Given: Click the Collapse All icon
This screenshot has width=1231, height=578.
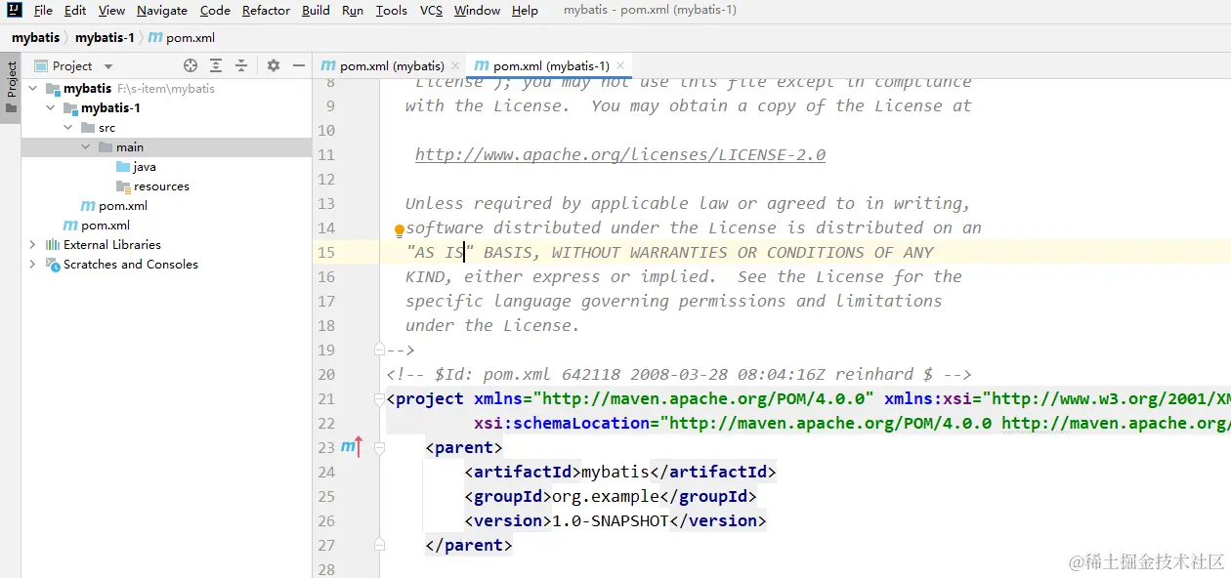Looking at the screenshot, I should pos(241,65).
